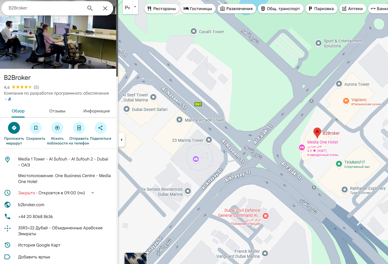Open the dropdown arrow beside the language button
The image size is (388, 264).
(x=135, y=7)
